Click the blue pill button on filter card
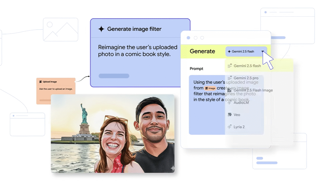The height and width of the screenshot is (187, 335). pos(114,76)
